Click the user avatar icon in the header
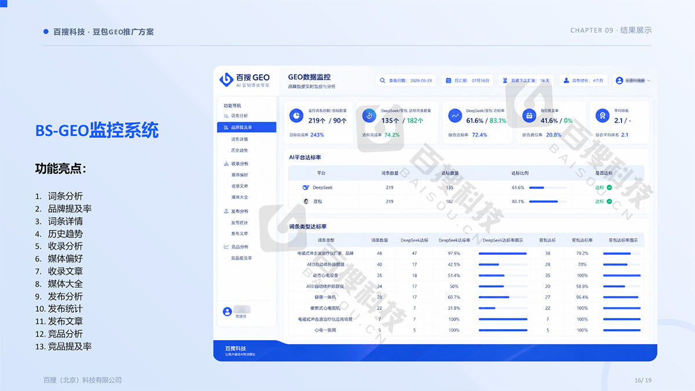 click(620, 81)
